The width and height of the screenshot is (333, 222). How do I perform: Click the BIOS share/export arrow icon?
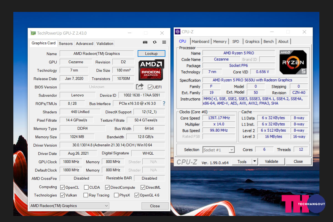(x=140, y=86)
